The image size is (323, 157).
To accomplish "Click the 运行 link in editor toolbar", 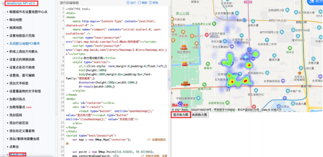I will 133,3.
